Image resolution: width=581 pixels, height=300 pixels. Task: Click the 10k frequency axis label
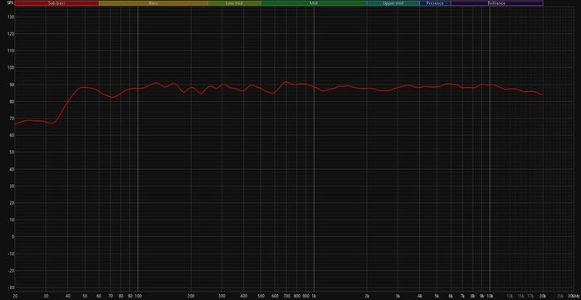point(490,296)
